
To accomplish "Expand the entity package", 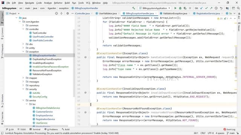I will (23, 48).
